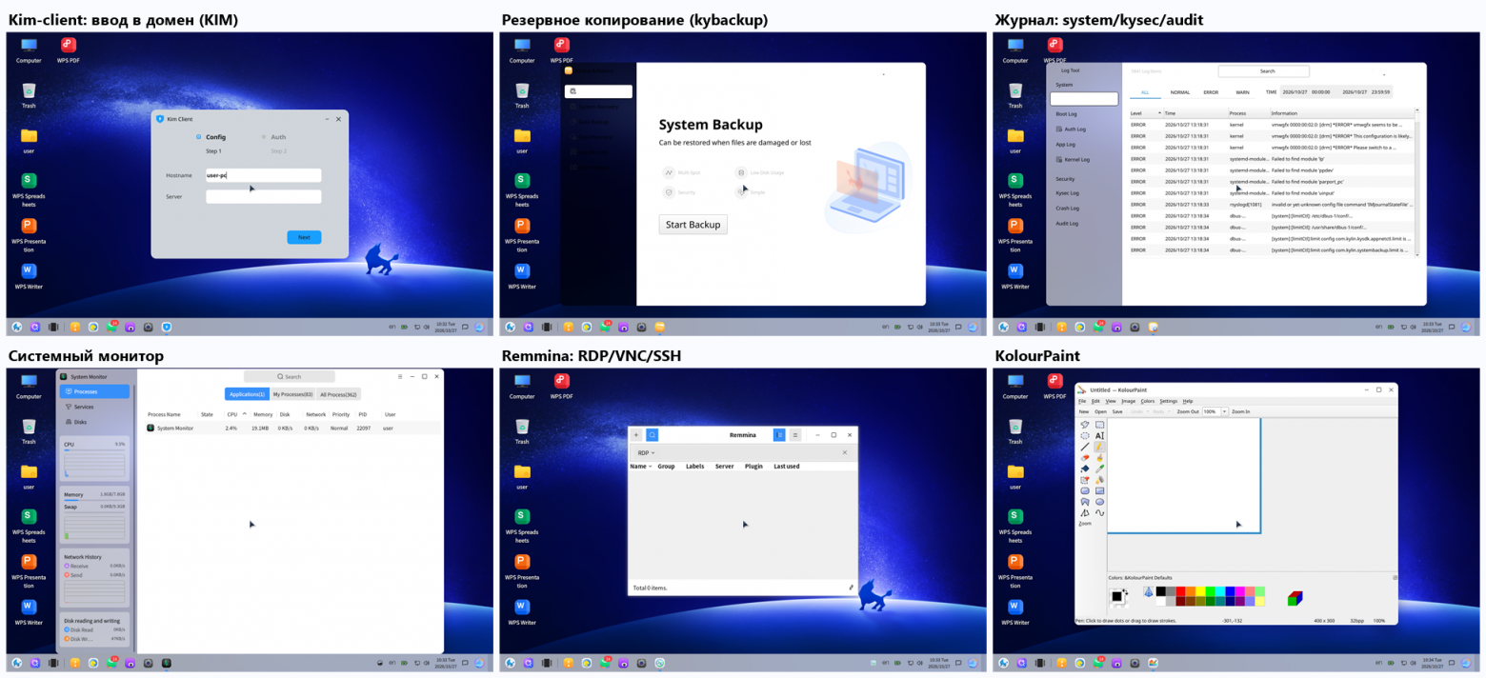Switch to My Processes(83) tab
Viewport: 1486px width, 678px height.
click(x=293, y=394)
